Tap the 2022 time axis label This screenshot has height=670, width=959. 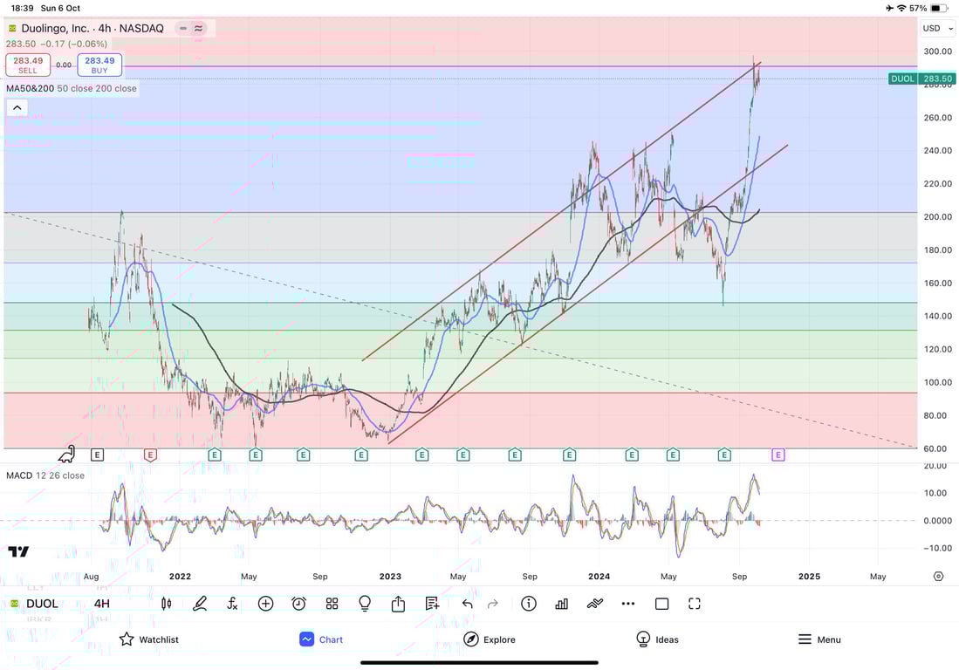180,577
